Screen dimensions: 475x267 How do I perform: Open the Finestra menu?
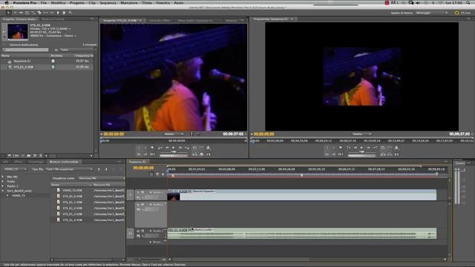click(163, 3)
